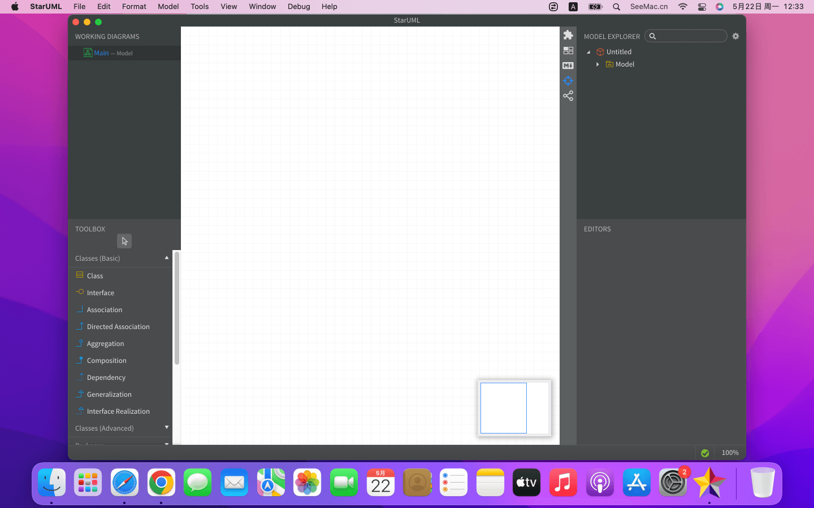Image resolution: width=814 pixels, height=508 pixels.
Task: Open Model Explorer settings gear
Action: tap(735, 36)
